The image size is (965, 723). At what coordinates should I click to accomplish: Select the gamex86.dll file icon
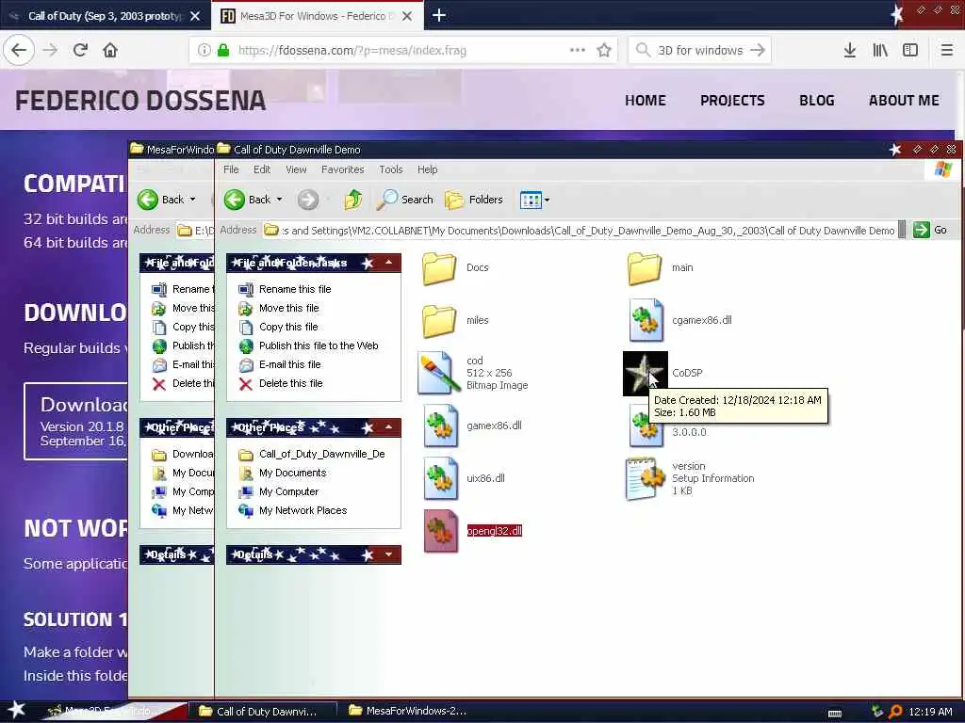(x=440, y=426)
